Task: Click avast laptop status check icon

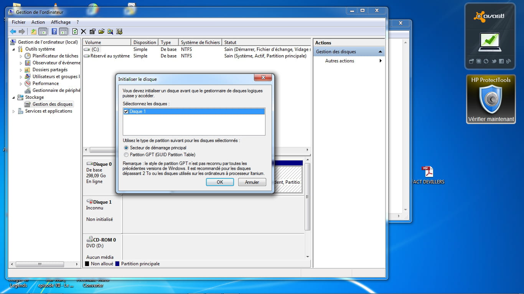Action: point(489,42)
